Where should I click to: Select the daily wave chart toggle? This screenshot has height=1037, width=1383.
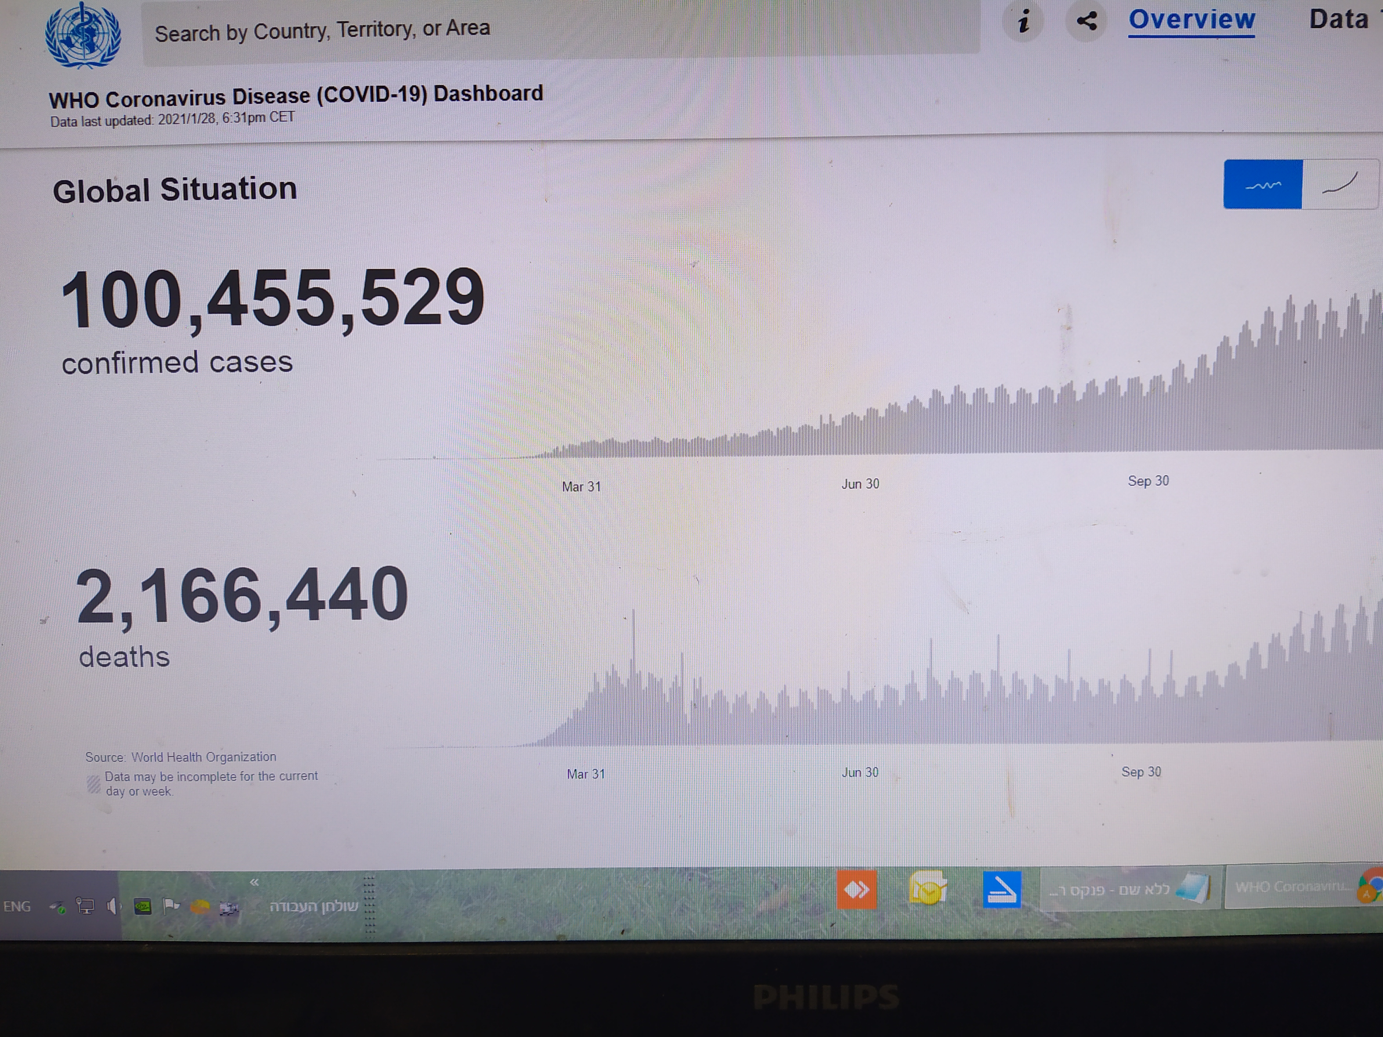pos(1263,184)
